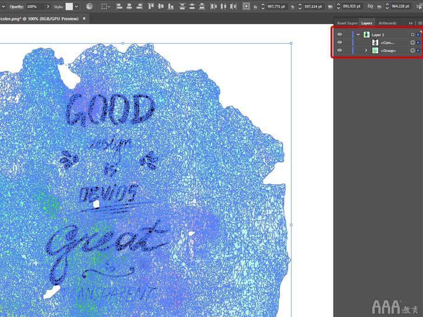This screenshot has width=423, height=317.
Task: Click the <Group> target circle
Action: point(412,51)
